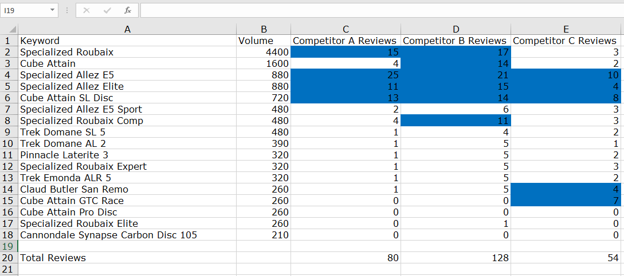Screen dimensions: 624x276
Task: Click the Enter checkmark icon in formula bar
Action: [x=107, y=11]
